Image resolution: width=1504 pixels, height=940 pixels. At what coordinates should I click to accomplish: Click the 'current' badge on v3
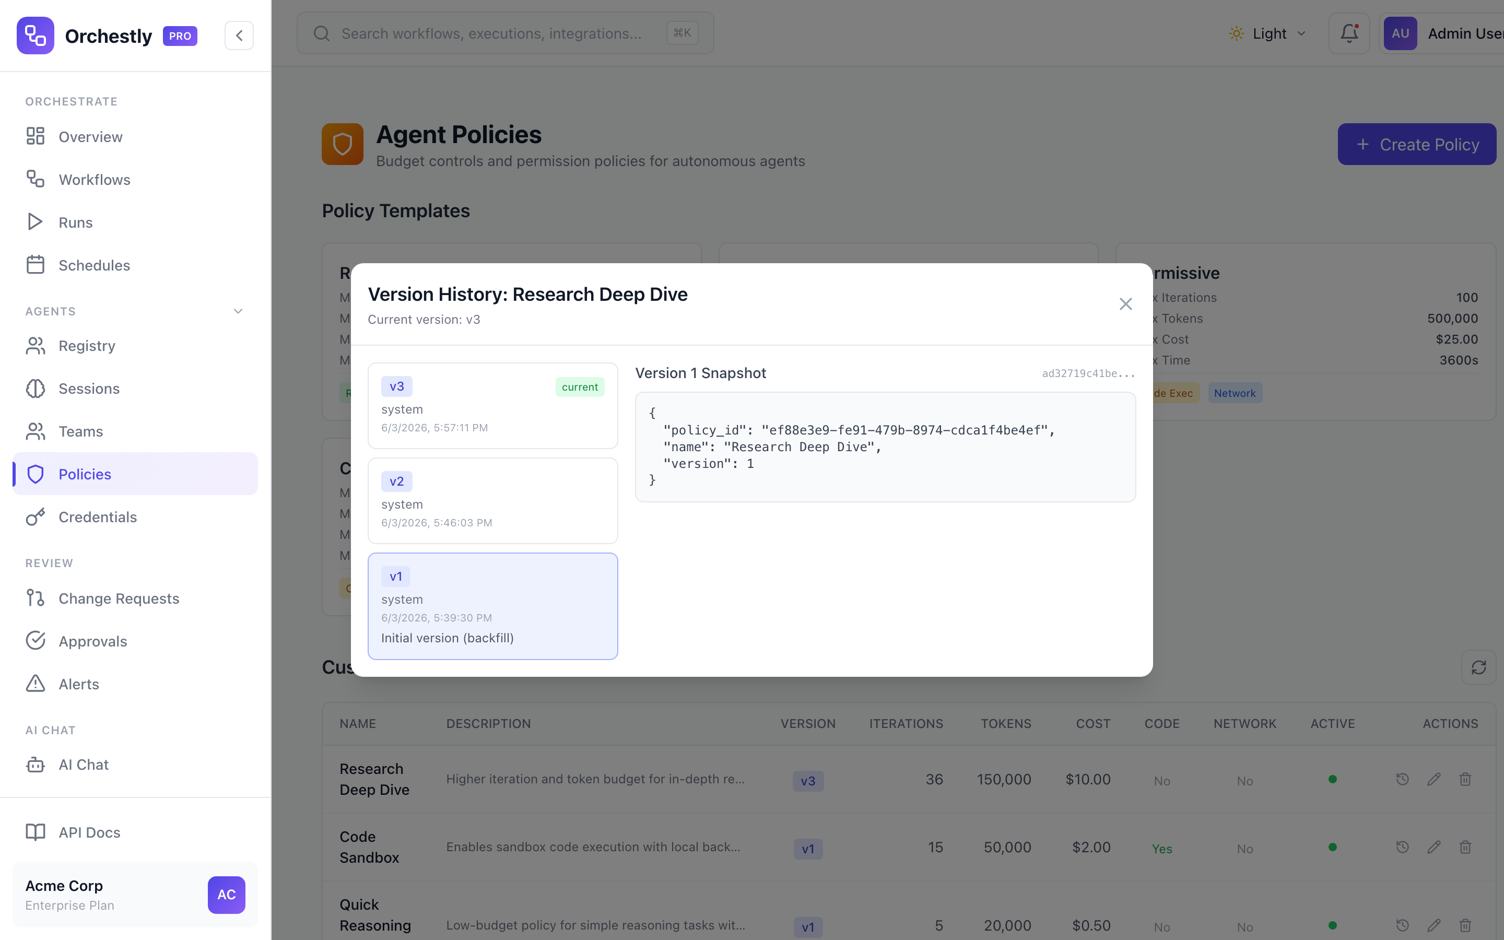(580, 386)
